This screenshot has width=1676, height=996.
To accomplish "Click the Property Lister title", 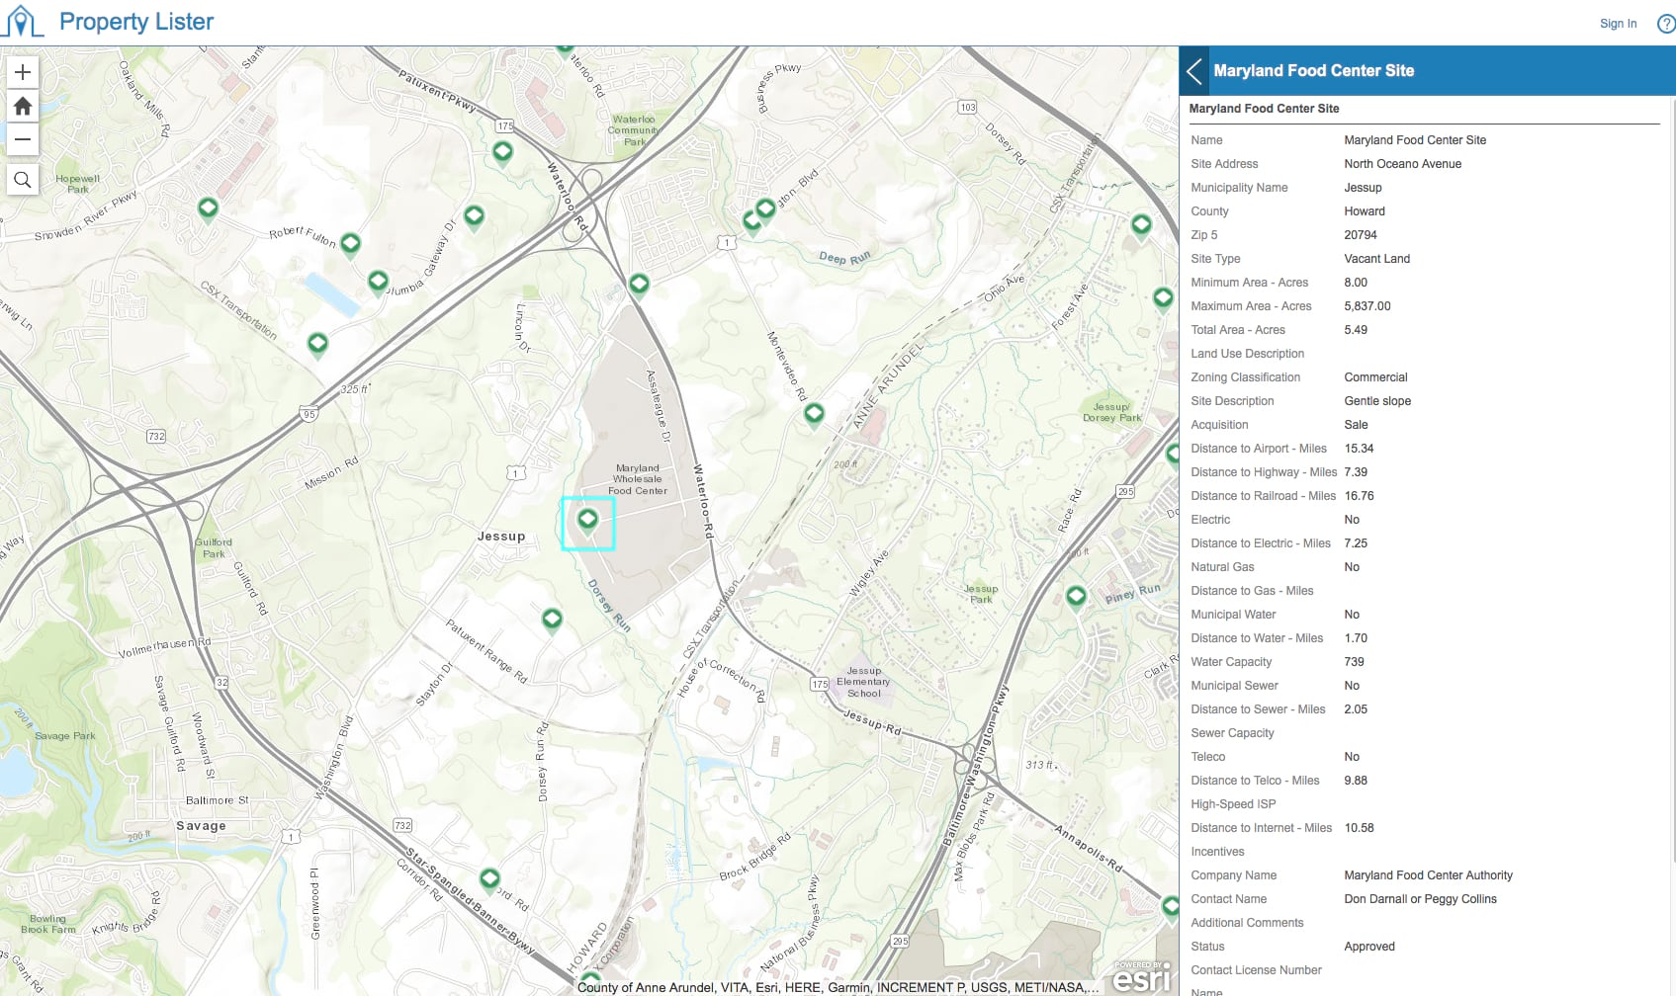I will tap(136, 22).
